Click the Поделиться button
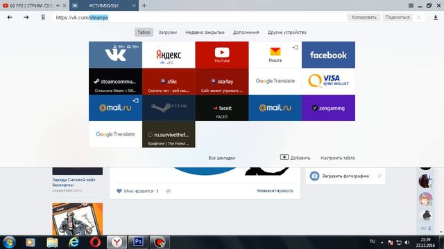 pyautogui.click(x=398, y=17)
